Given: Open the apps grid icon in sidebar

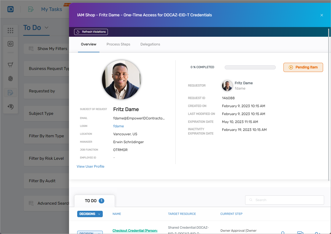Looking at the screenshot, I should [x=10, y=30].
